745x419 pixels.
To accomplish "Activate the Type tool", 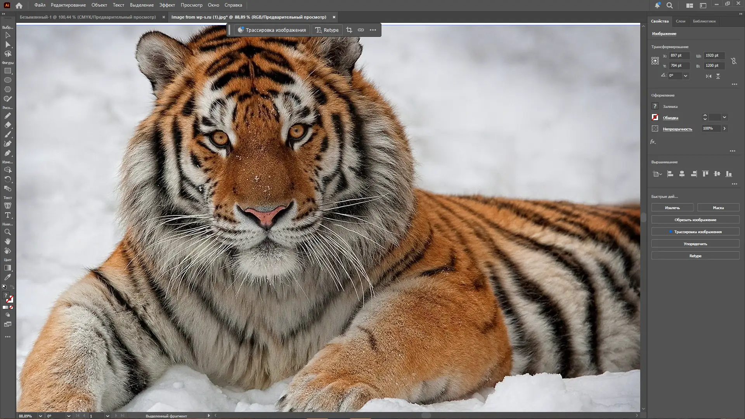I will 8,215.
